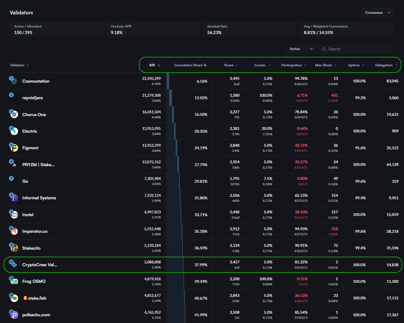Viewport: 404px width, 323px height.
Task: Click the reynisfjara validator avatar
Action: [x=14, y=98]
